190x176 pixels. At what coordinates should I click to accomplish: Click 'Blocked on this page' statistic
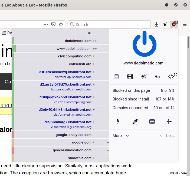[x=143, y=90]
